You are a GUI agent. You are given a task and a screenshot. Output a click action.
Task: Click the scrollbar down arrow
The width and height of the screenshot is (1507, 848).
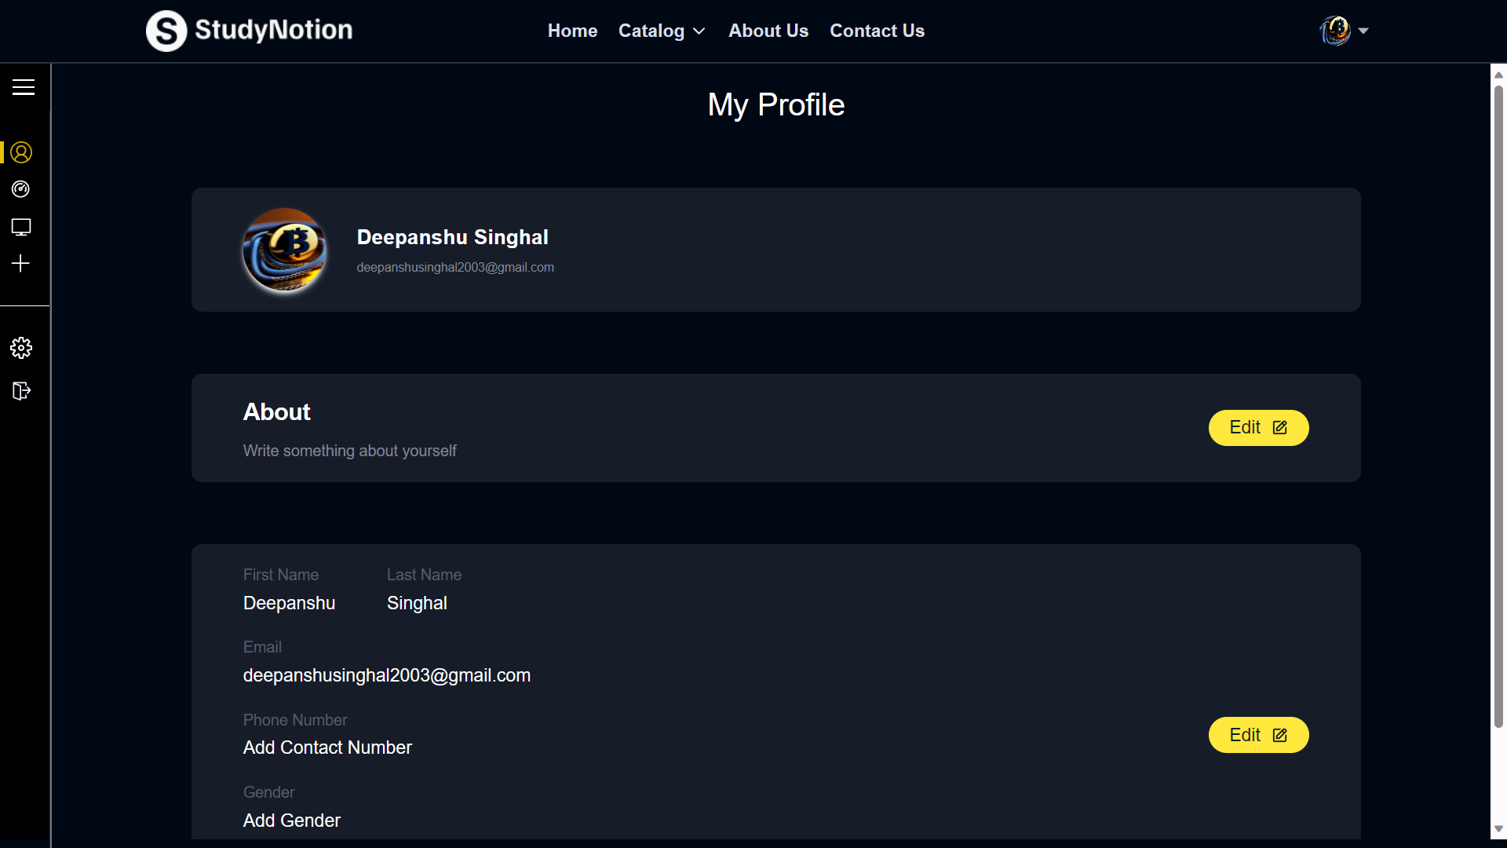[x=1498, y=828]
